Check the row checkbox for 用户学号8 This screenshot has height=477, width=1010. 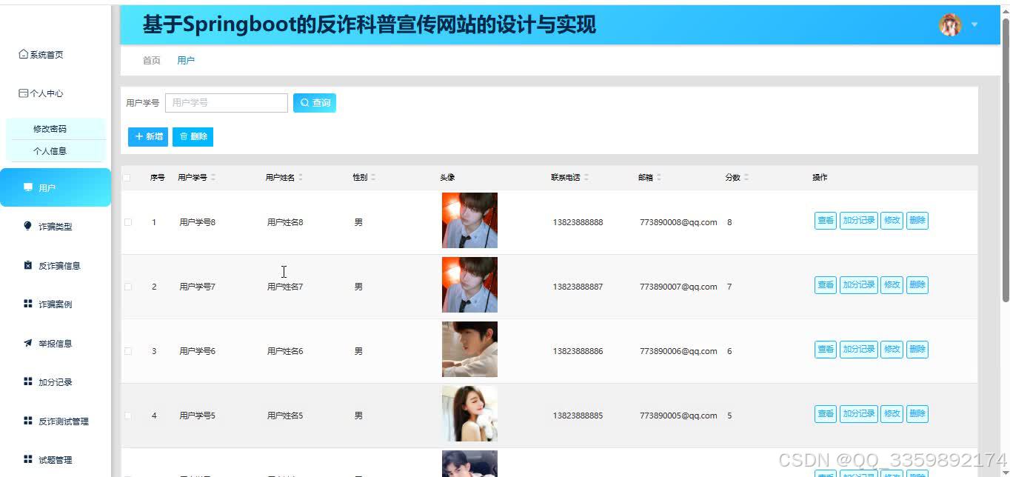click(x=127, y=222)
